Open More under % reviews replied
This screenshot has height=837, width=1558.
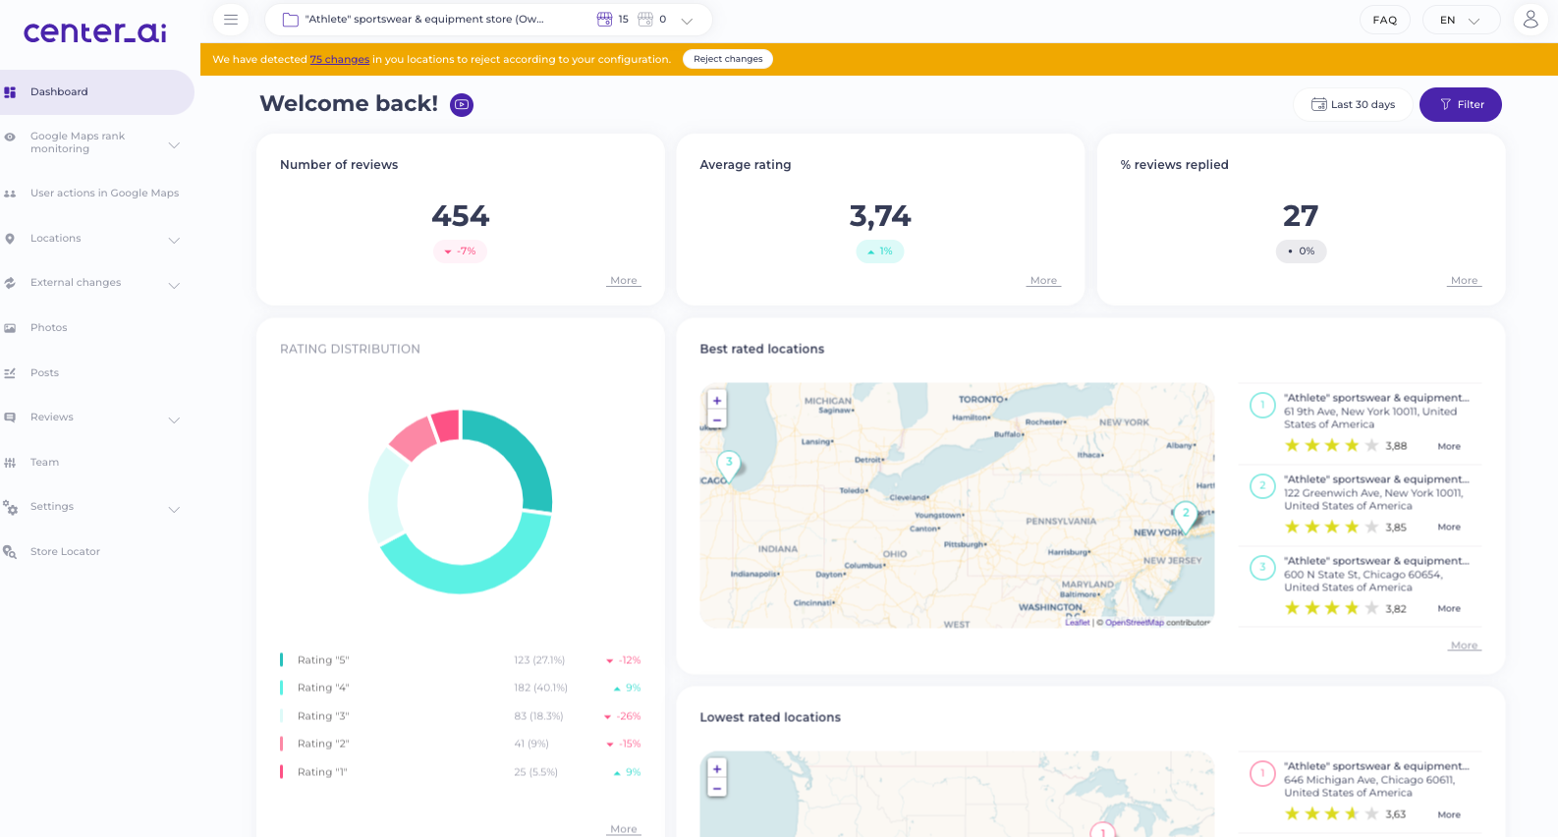tap(1464, 281)
